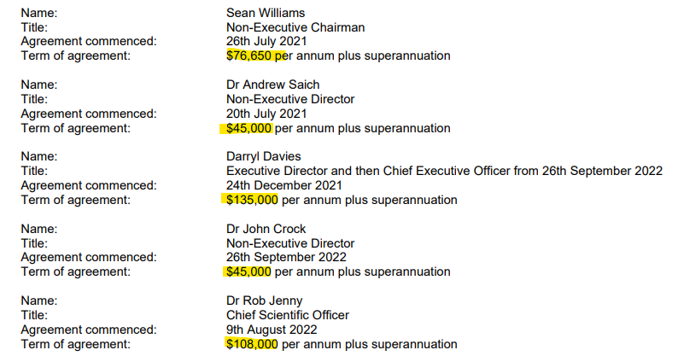Click the name Darryl Davies
Viewport: 678px width, 356px height.
coord(263,156)
